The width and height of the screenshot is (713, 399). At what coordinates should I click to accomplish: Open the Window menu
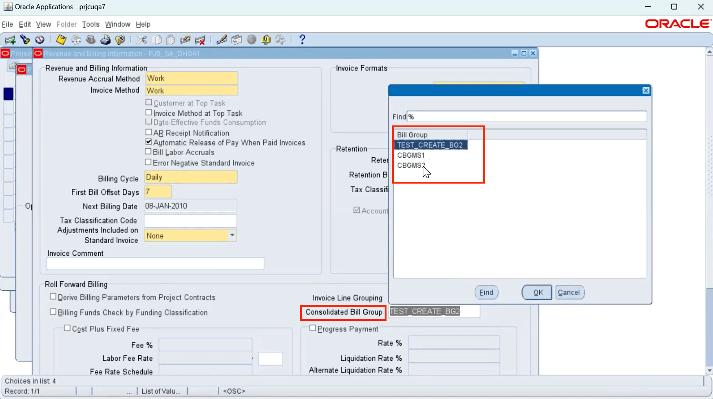click(118, 25)
